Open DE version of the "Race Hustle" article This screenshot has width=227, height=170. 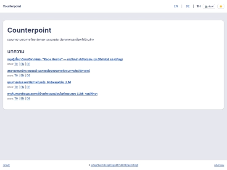coord(28,64)
